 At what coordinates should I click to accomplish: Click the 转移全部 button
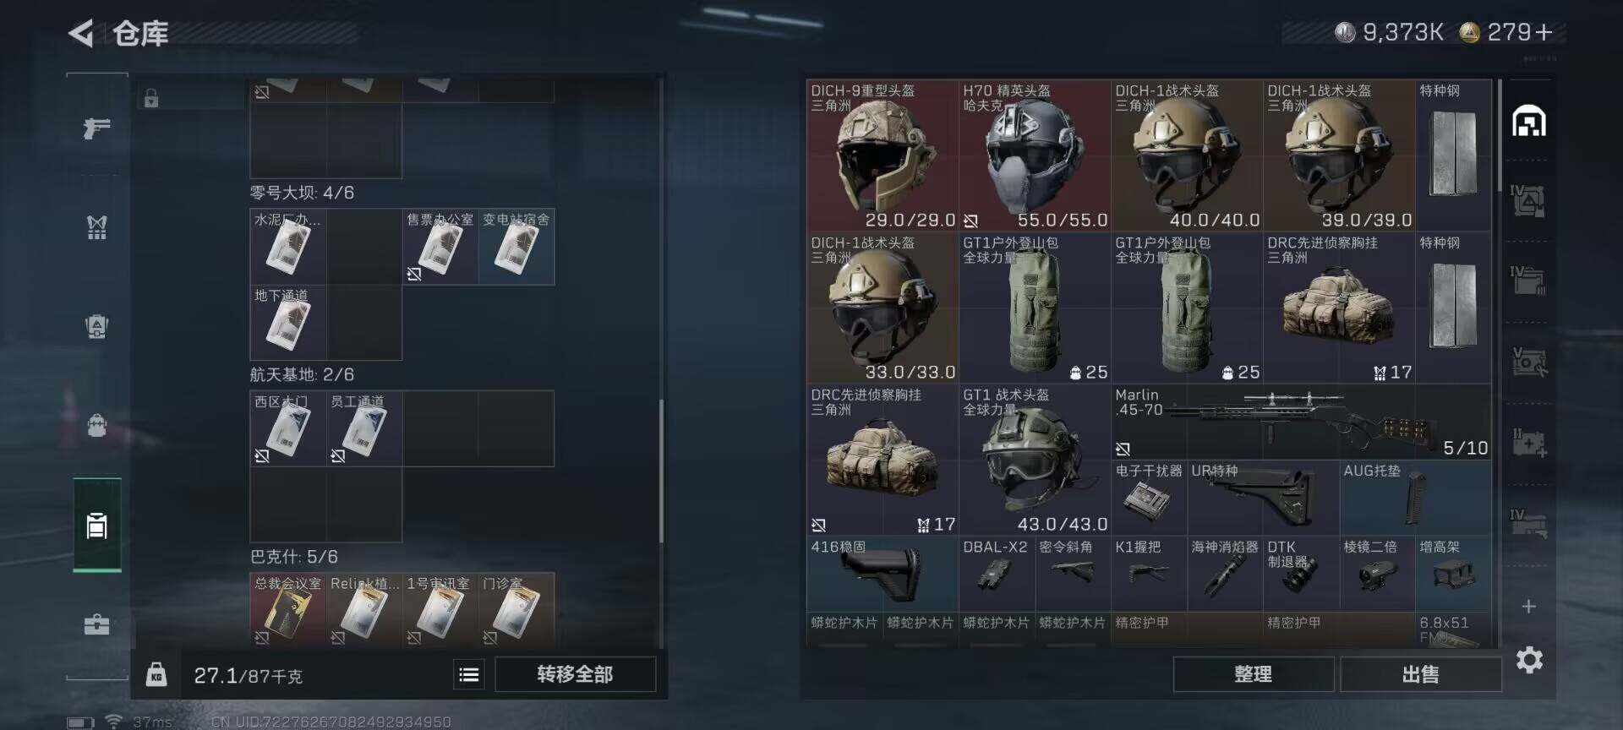[575, 674]
